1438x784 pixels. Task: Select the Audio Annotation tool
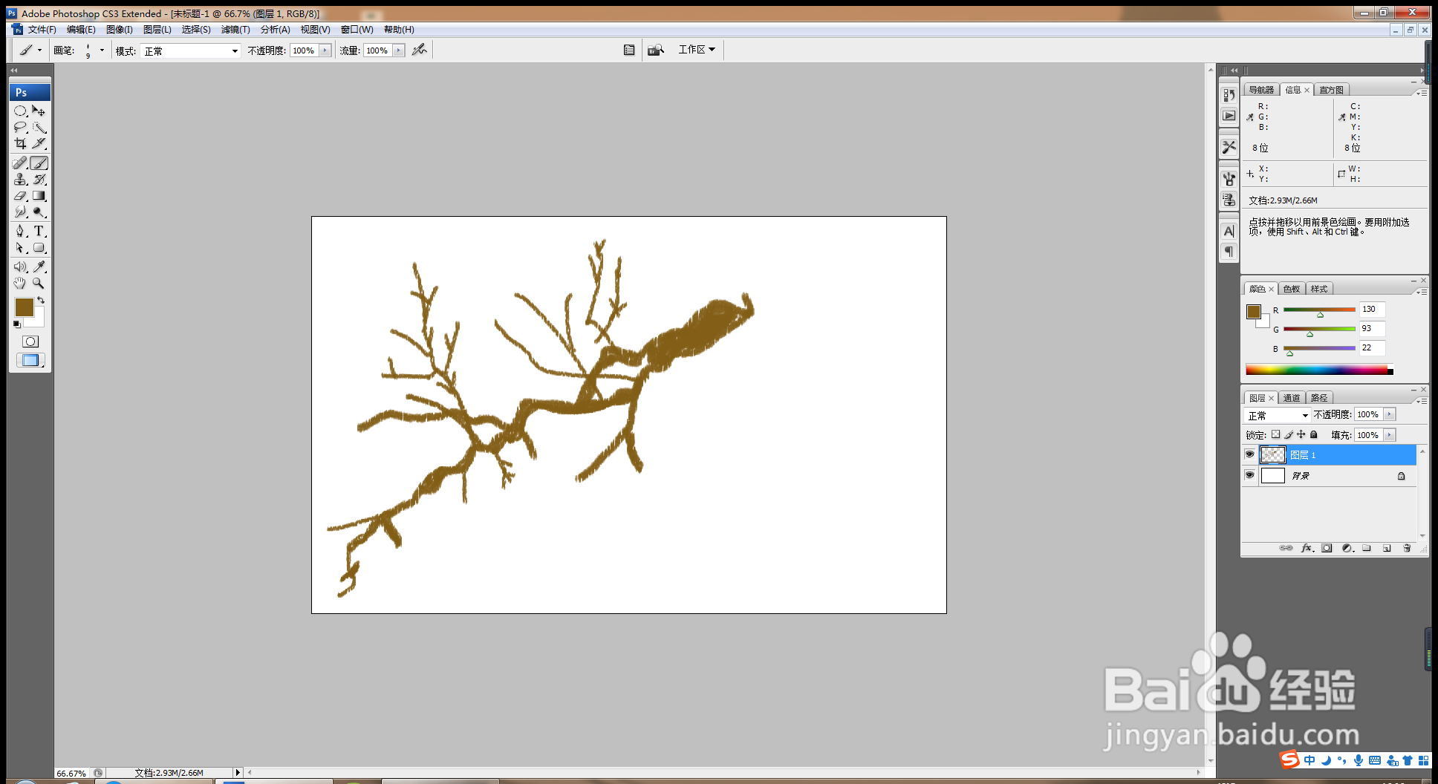point(20,267)
